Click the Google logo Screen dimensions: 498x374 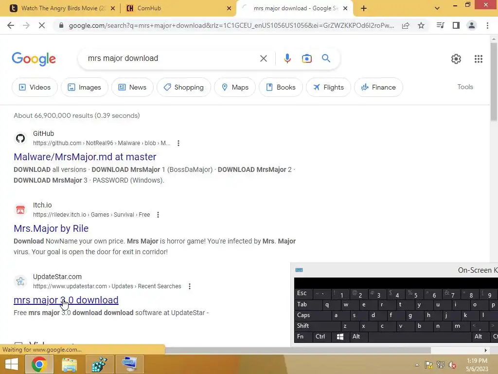pos(34,59)
